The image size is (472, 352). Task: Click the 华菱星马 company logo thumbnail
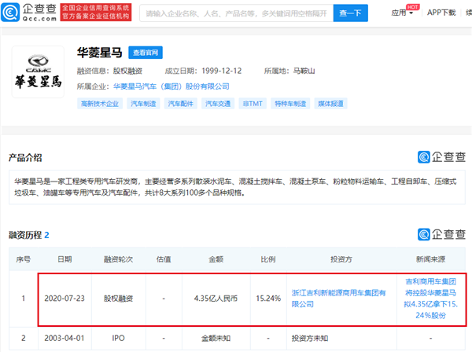point(38,72)
